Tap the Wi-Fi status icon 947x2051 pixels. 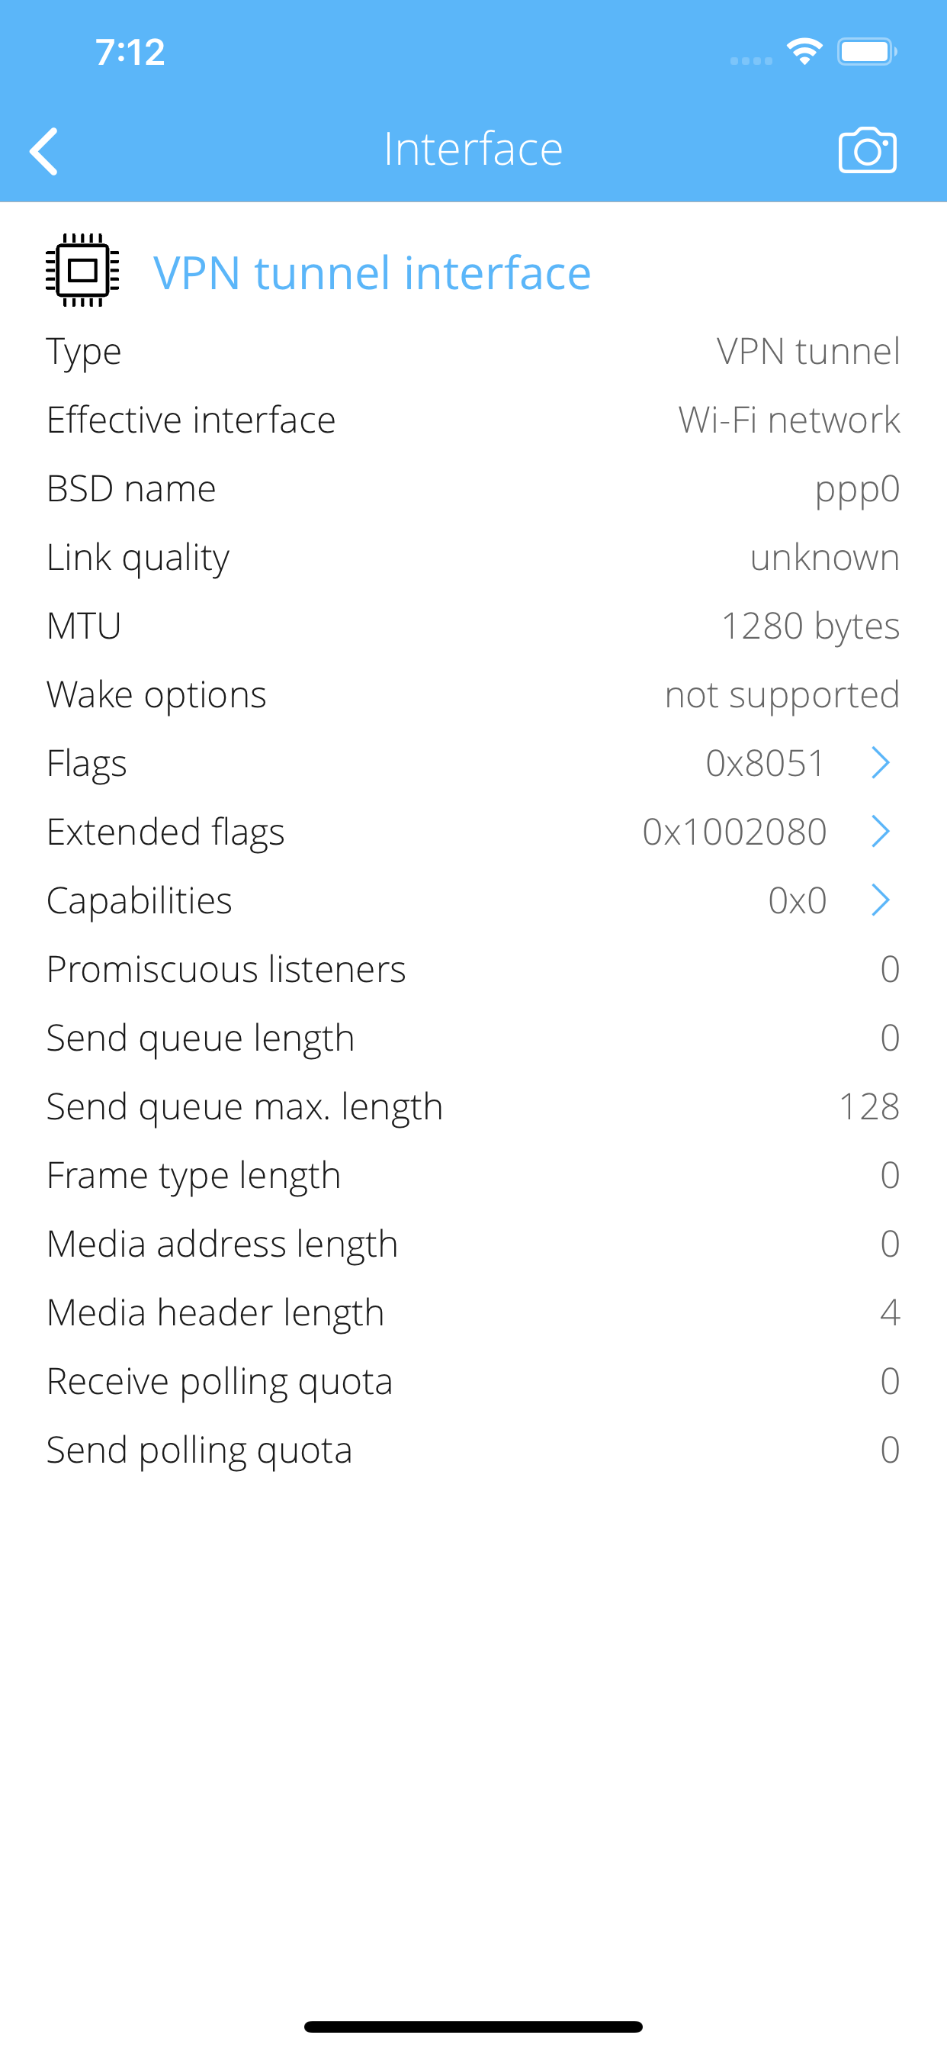coord(803,51)
